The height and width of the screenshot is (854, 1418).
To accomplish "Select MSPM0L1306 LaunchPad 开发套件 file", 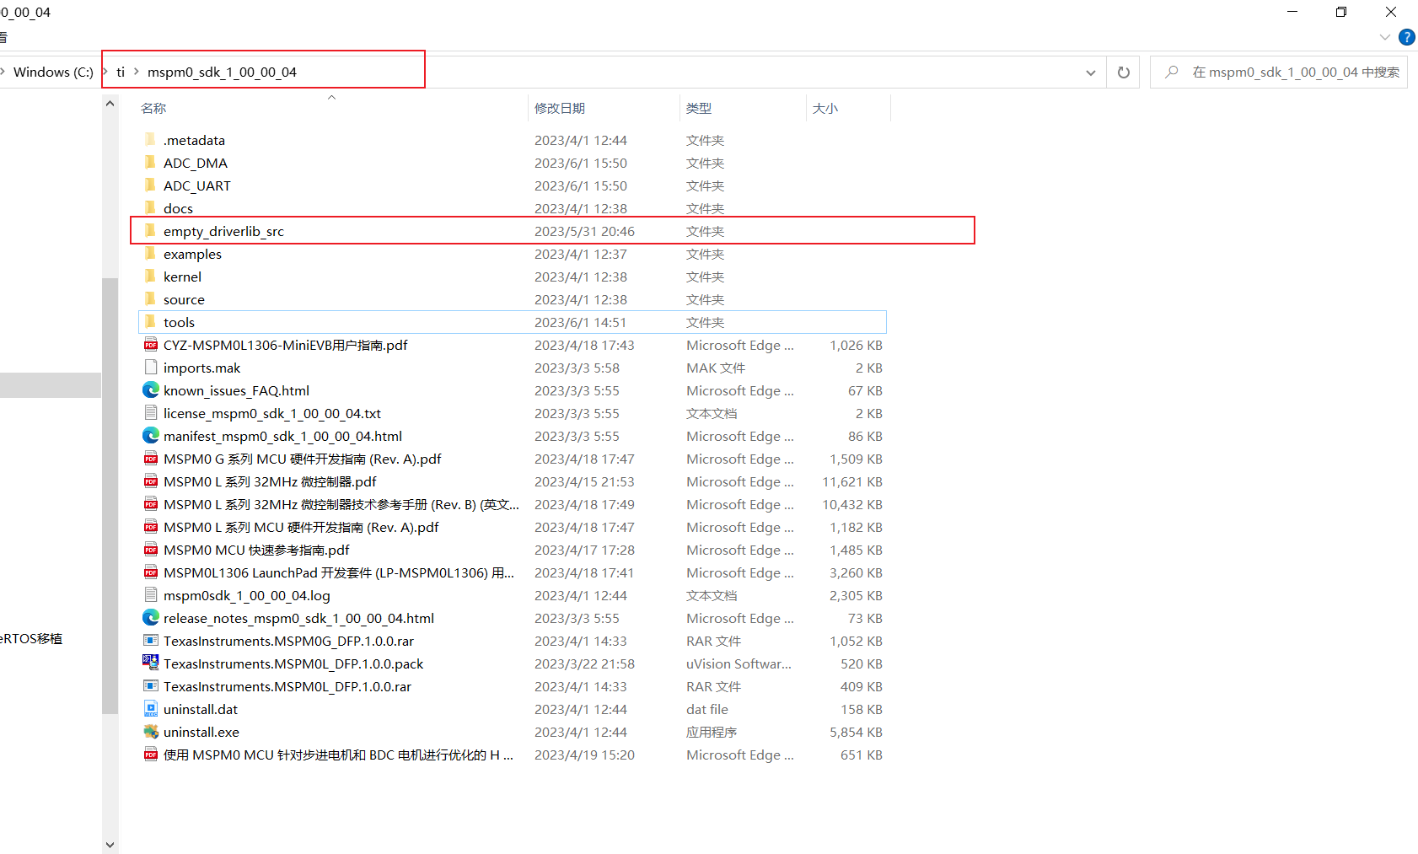I will (x=339, y=572).
